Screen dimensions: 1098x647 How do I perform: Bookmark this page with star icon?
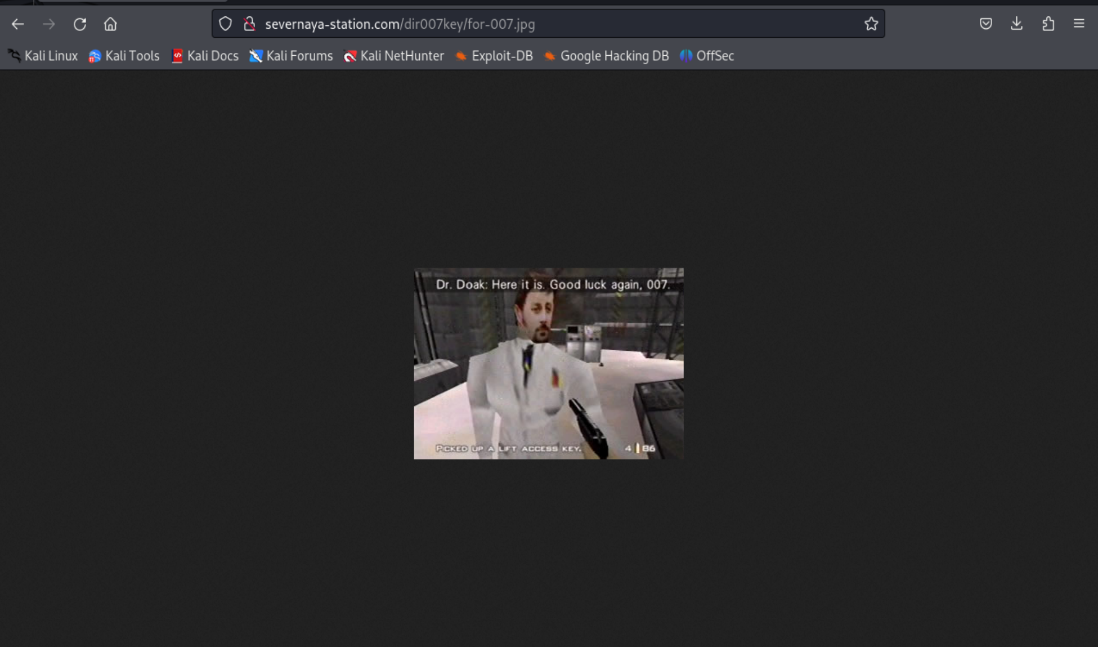pyautogui.click(x=871, y=24)
